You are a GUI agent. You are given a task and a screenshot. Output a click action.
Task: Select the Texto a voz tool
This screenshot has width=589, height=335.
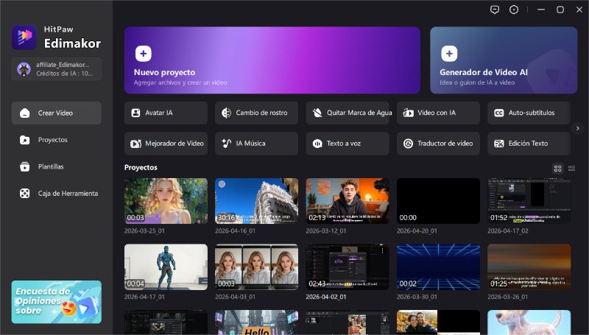347,143
